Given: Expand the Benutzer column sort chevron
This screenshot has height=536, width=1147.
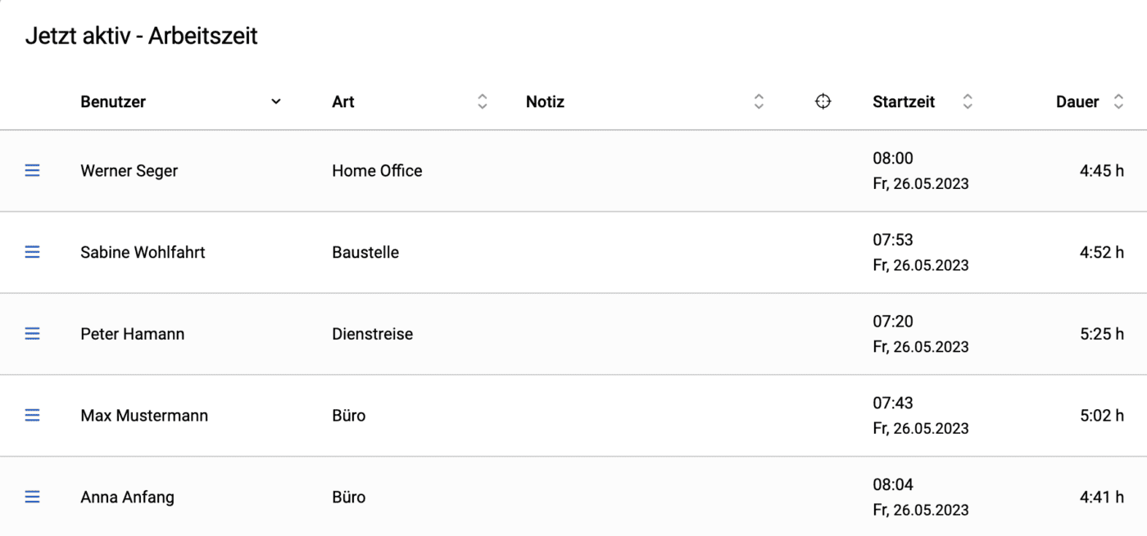Looking at the screenshot, I should pos(276,101).
